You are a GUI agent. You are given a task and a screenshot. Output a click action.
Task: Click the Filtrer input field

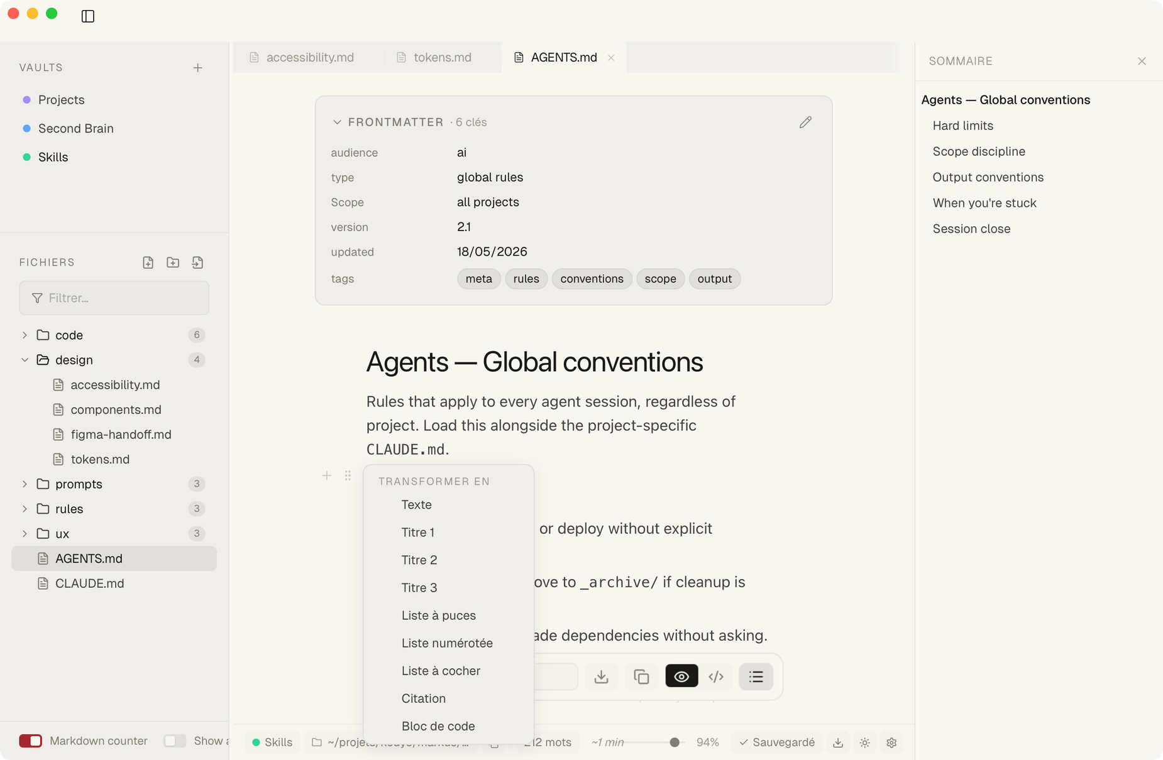114,298
